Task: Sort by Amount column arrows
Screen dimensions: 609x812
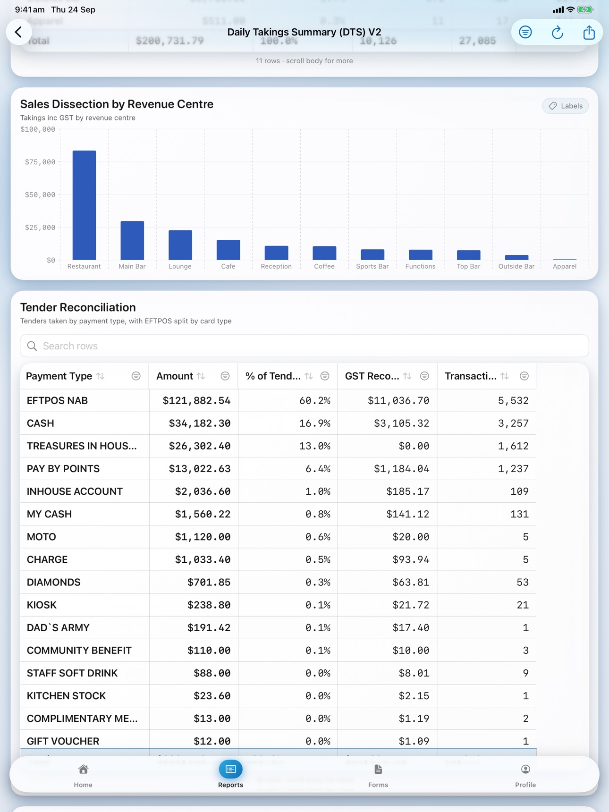Action: [x=201, y=376]
